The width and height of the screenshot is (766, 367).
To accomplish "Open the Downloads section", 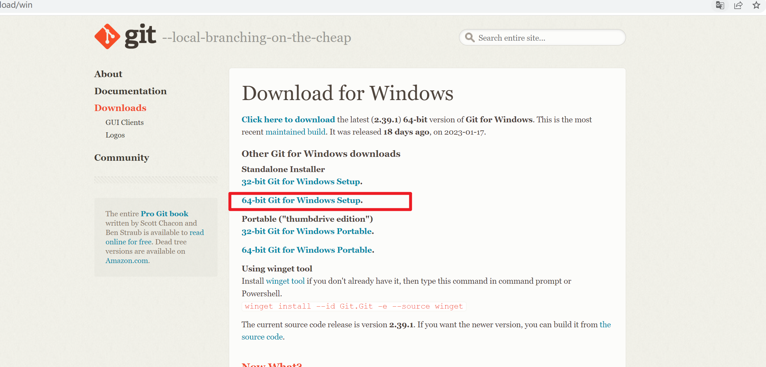I will [120, 108].
